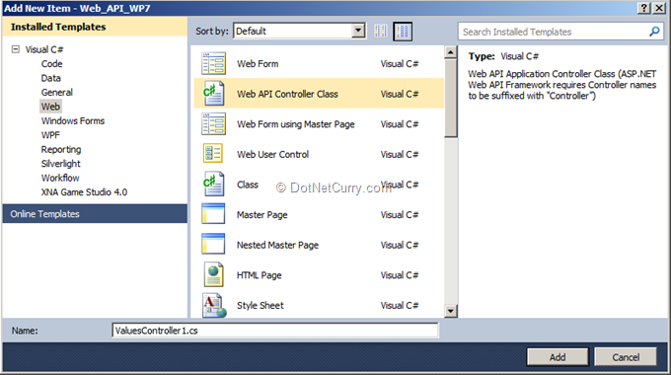Click the Style Sheet template icon
Viewport: 671px width, 375px height.
click(214, 305)
